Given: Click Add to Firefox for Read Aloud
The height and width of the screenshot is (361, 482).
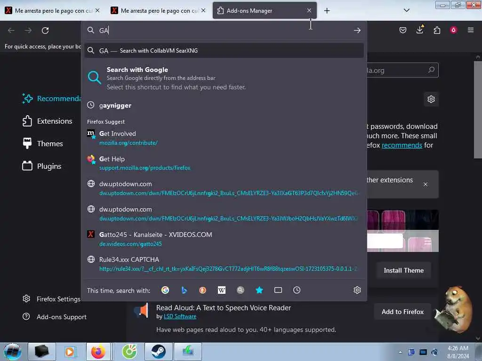Looking at the screenshot, I should pyautogui.click(x=402, y=312).
